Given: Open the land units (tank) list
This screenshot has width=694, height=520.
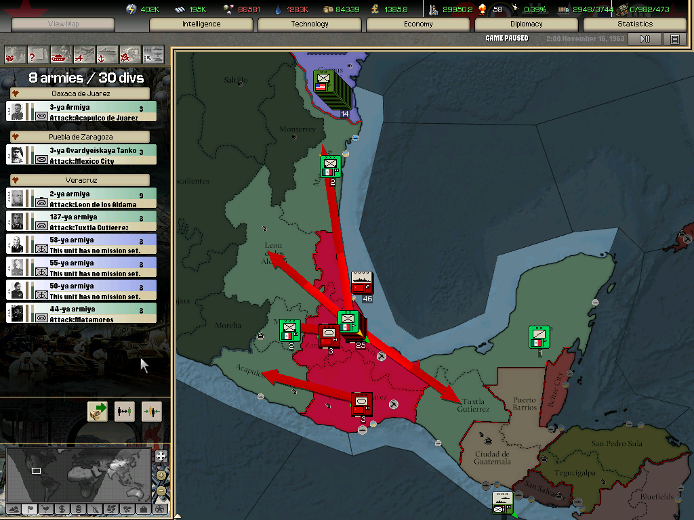Looking at the screenshot, I should point(61,53).
